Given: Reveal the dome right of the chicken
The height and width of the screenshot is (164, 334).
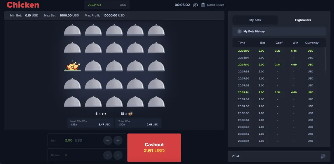Looking at the screenshot, I should 93,66.
